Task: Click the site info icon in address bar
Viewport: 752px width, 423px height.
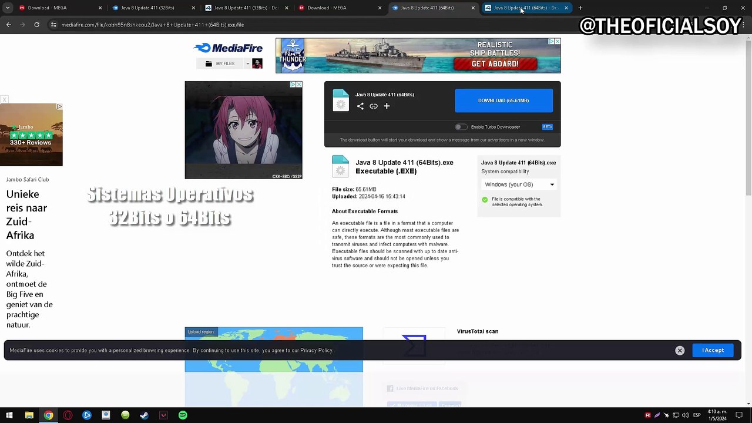Action: [x=53, y=25]
